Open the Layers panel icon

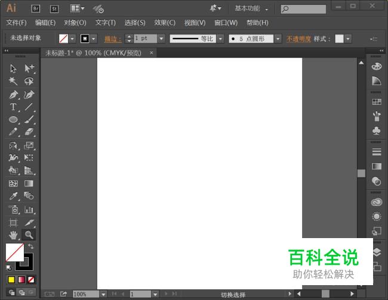376,252
